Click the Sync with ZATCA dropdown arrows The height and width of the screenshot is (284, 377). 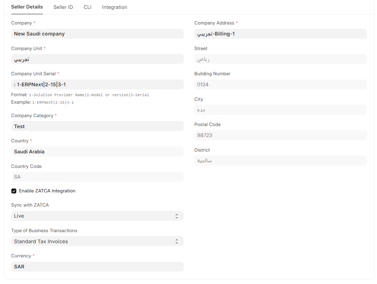(177, 216)
